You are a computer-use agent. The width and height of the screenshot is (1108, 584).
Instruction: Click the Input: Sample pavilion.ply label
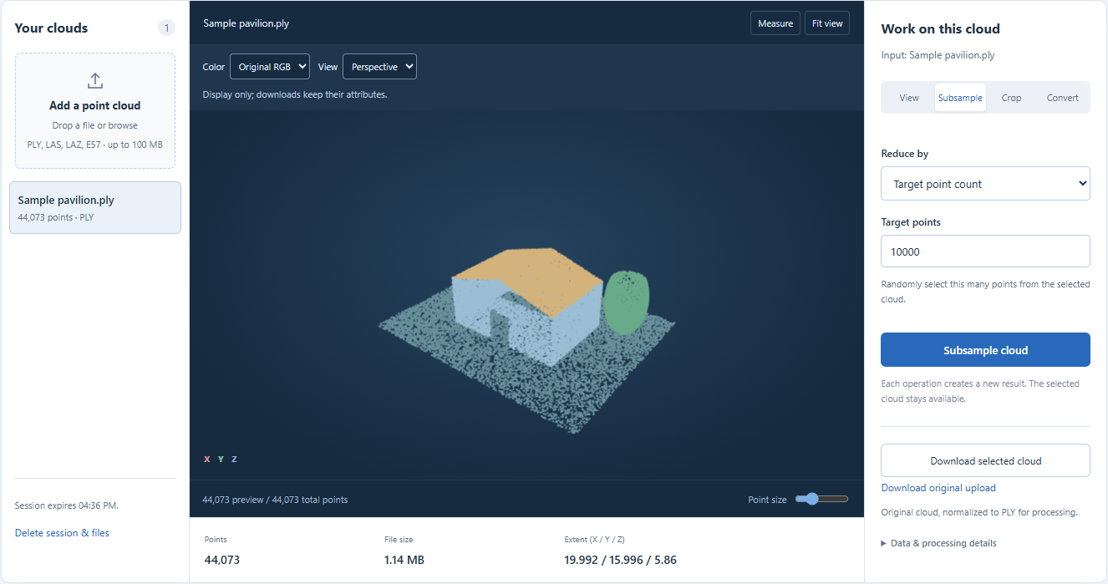(938, 55)
